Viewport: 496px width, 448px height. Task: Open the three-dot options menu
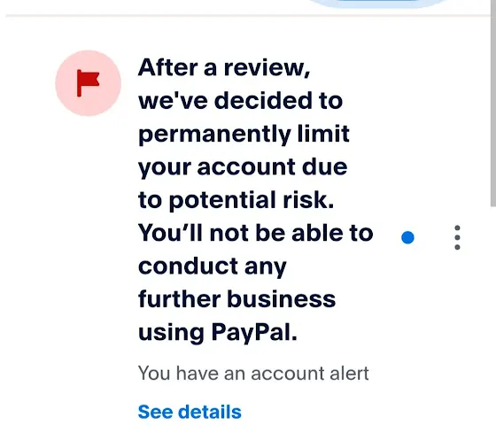pos(457,237)
